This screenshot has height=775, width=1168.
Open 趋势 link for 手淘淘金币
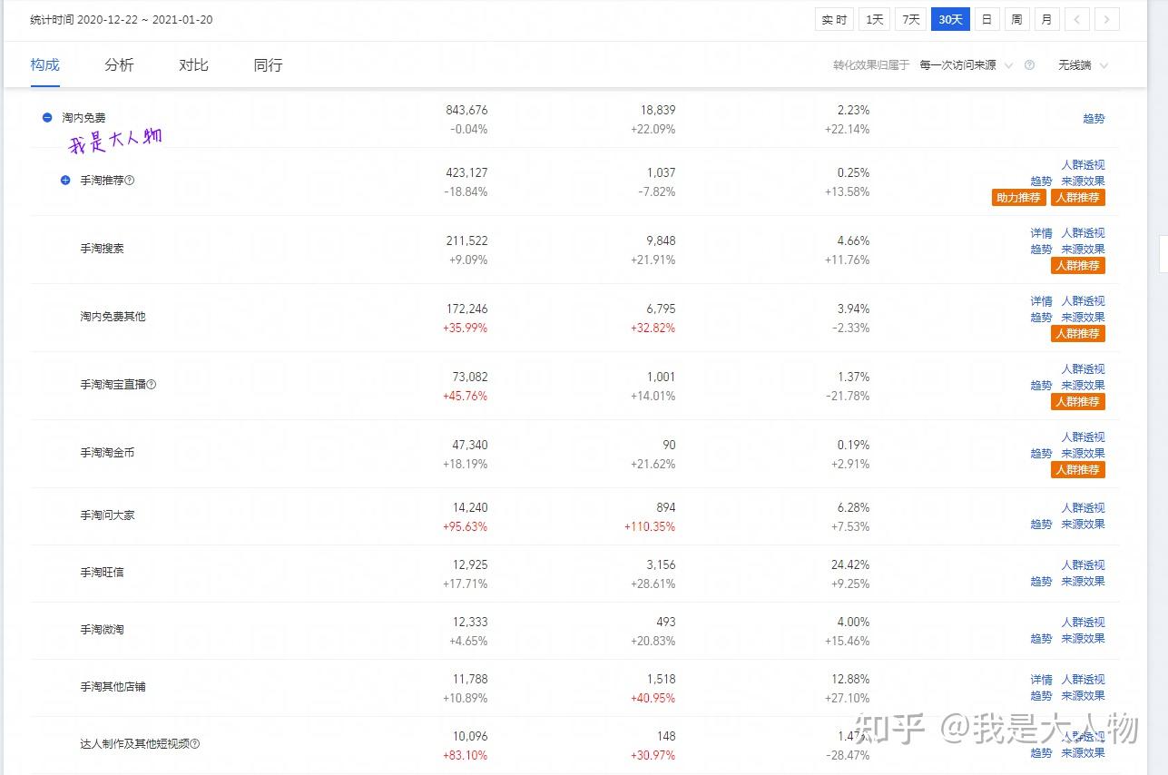[x=1041, y=454]
